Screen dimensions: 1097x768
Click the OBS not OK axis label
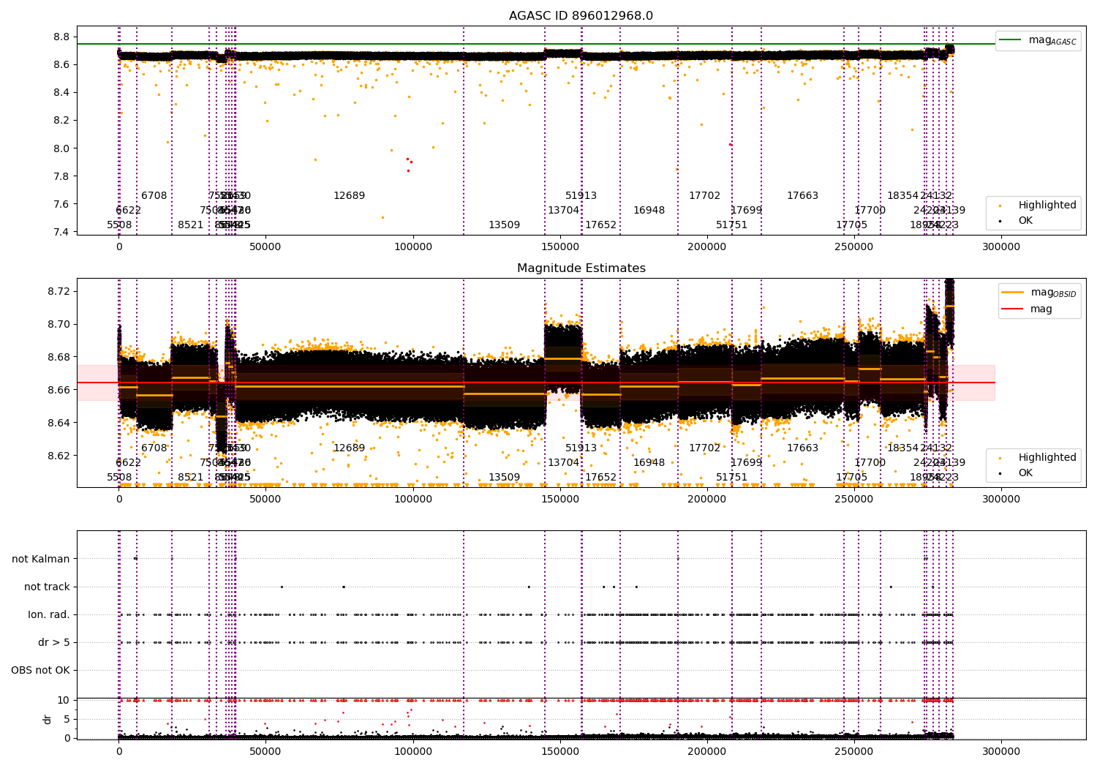tap(41, 670)
